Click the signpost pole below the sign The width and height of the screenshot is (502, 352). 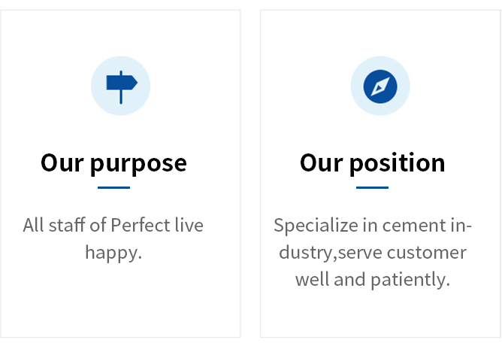coord(121,97)
